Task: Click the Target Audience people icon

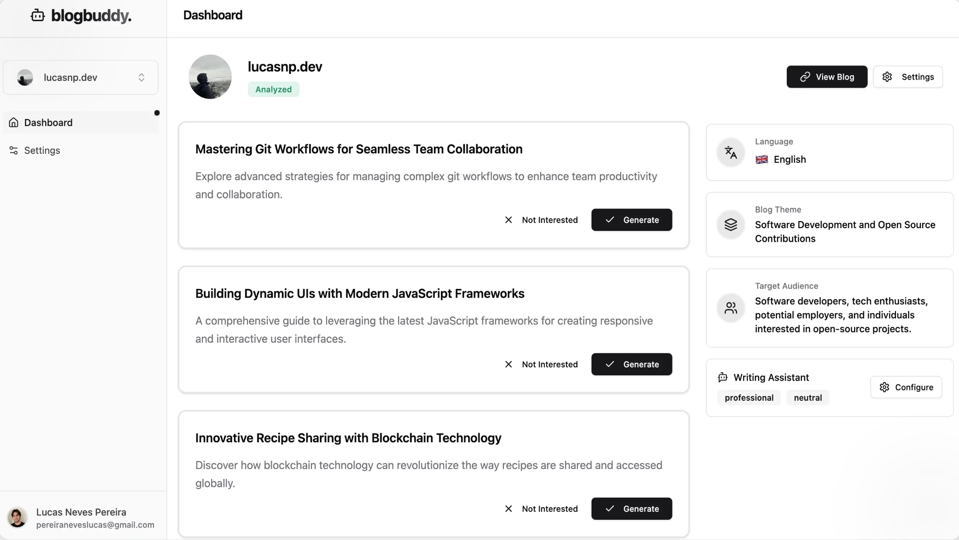Action: tap(730, 308)
